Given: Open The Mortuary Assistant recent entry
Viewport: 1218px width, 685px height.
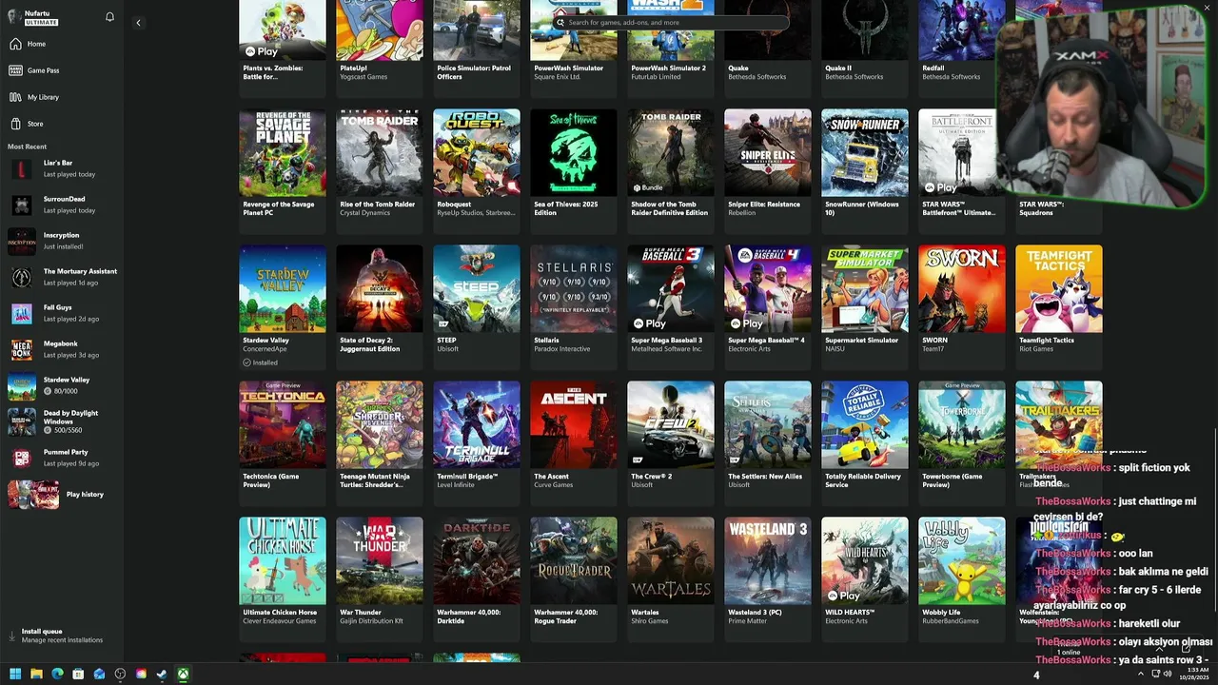Looking at the screenshot, I should (x=62, y=278).
